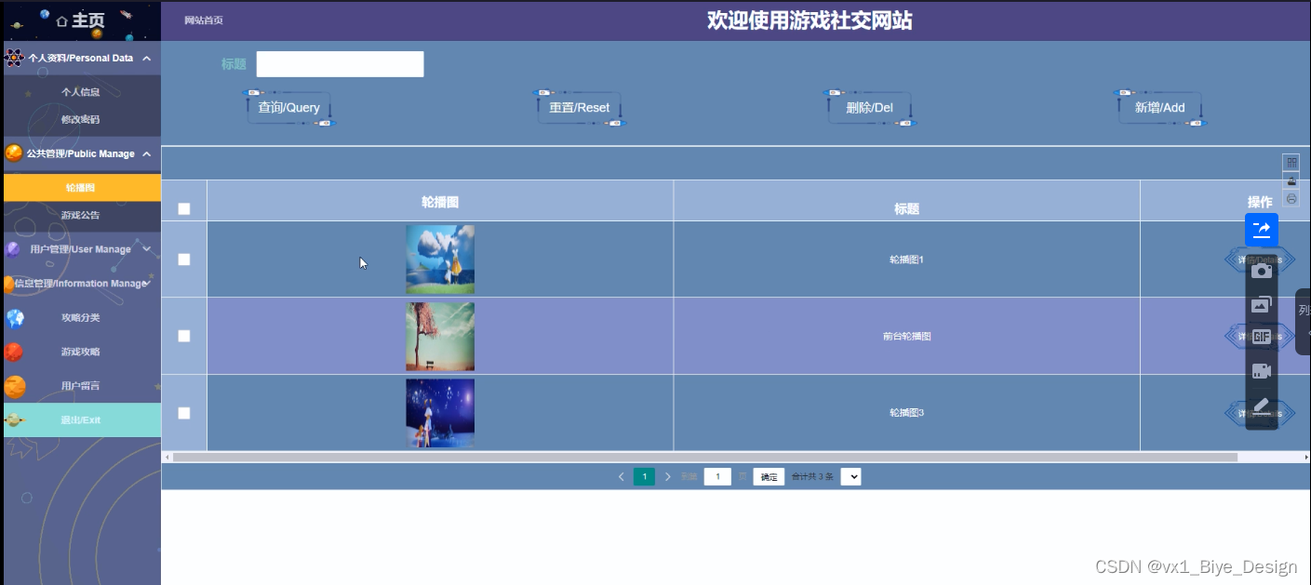Screen dimensions: 1311x585
Task: Focus the page-number jump input
Action: pyautogui.click(x=717, y=477)
